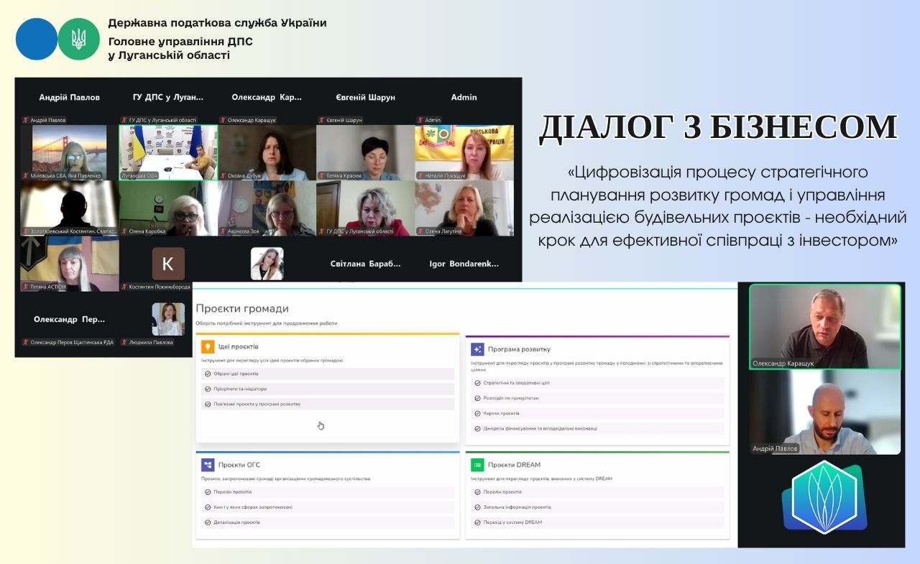Click the orange lightbulb icon of Ідеї проєктів

pyautogui.click(x=208, y=346)
